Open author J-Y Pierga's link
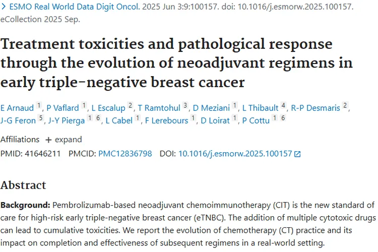Screen dimensions: 378x252 (x=66, y=120)
